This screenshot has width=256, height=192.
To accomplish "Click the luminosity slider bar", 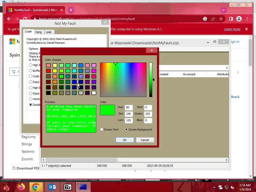I will [151, 80].
